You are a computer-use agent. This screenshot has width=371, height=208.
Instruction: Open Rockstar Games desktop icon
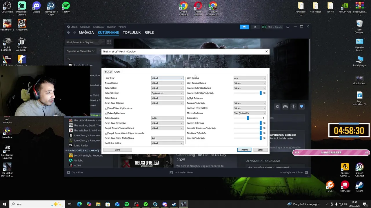point(345,170)
